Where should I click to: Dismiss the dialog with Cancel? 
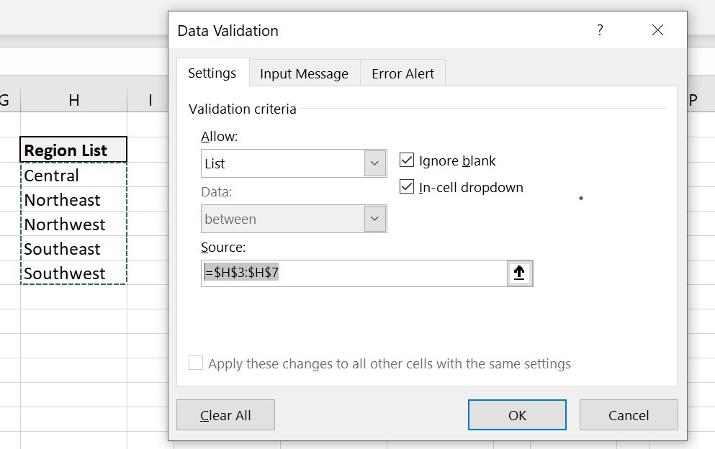coord(628,414)
